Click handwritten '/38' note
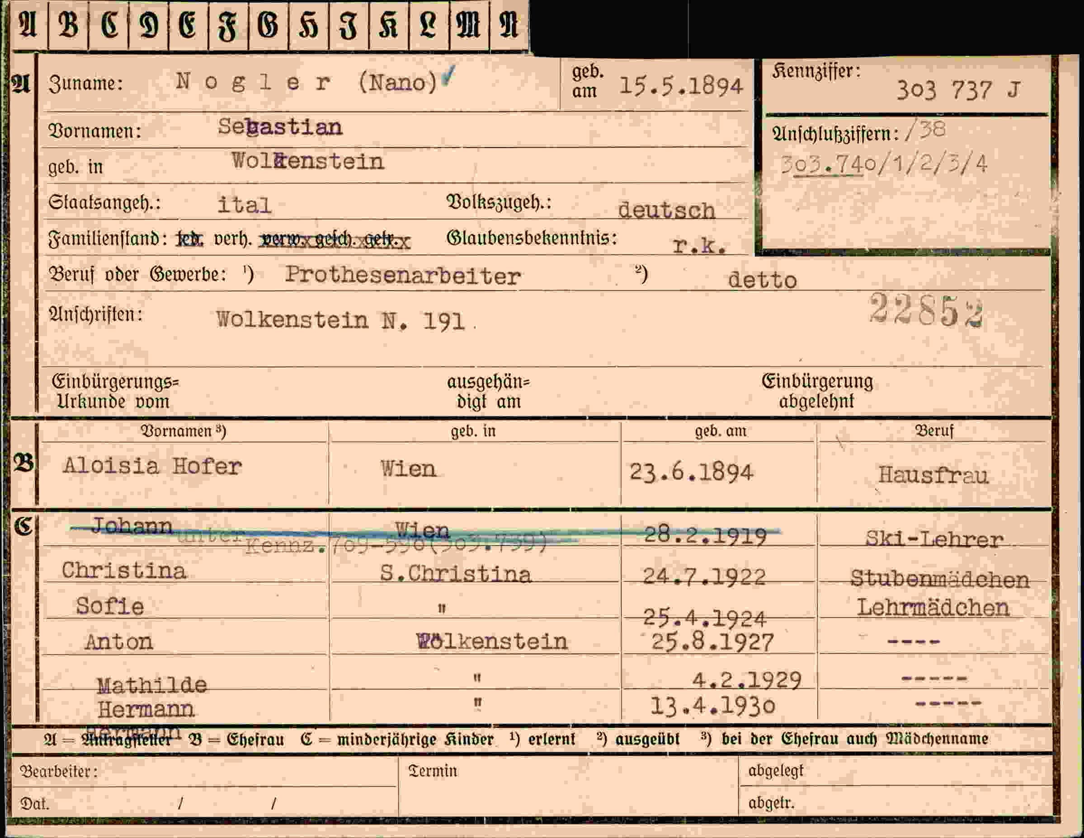1084x838 pixels. tap(926, 131)
